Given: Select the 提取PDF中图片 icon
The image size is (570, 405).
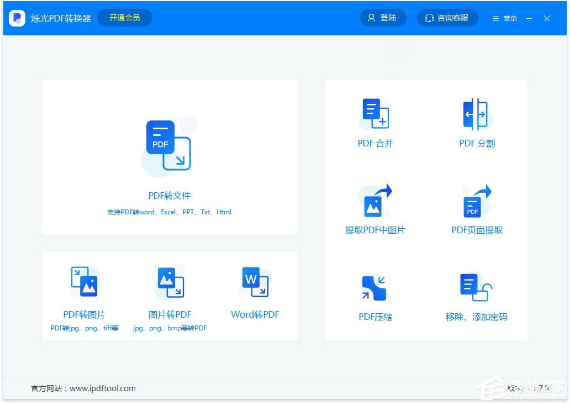Looking at the screenshot, I should click(376, 201).
